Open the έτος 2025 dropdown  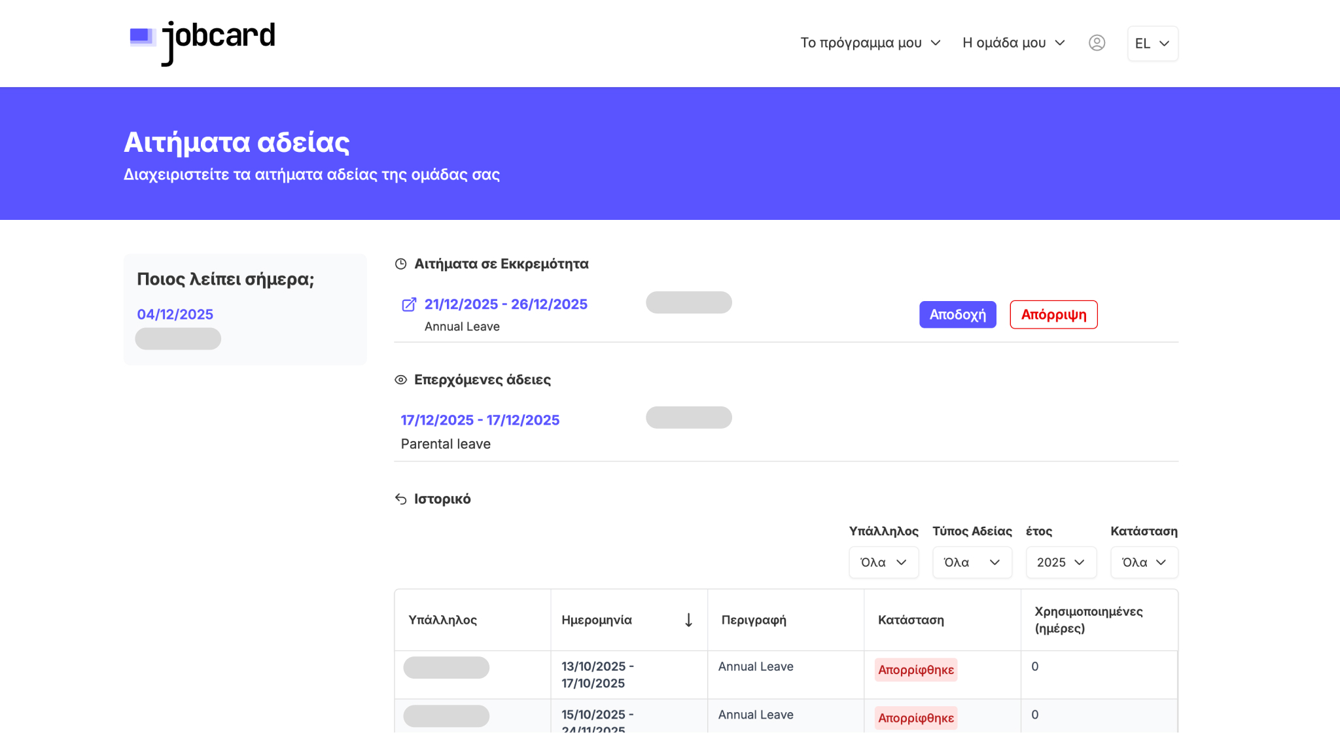(x=1061, y=562)
